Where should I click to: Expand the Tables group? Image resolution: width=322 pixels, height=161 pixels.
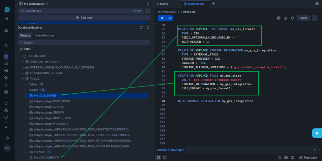coord(25,84)
